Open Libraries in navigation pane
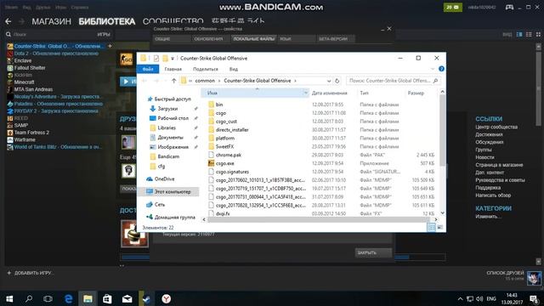Image resolution: width=544 pixels, height=306 pixels. click(x=167, y=127)
